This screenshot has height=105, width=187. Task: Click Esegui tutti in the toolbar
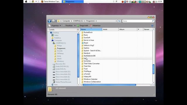[x=83, y=26]
